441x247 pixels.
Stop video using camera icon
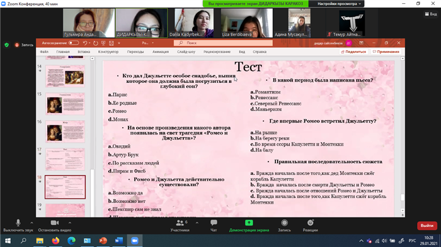55,226
